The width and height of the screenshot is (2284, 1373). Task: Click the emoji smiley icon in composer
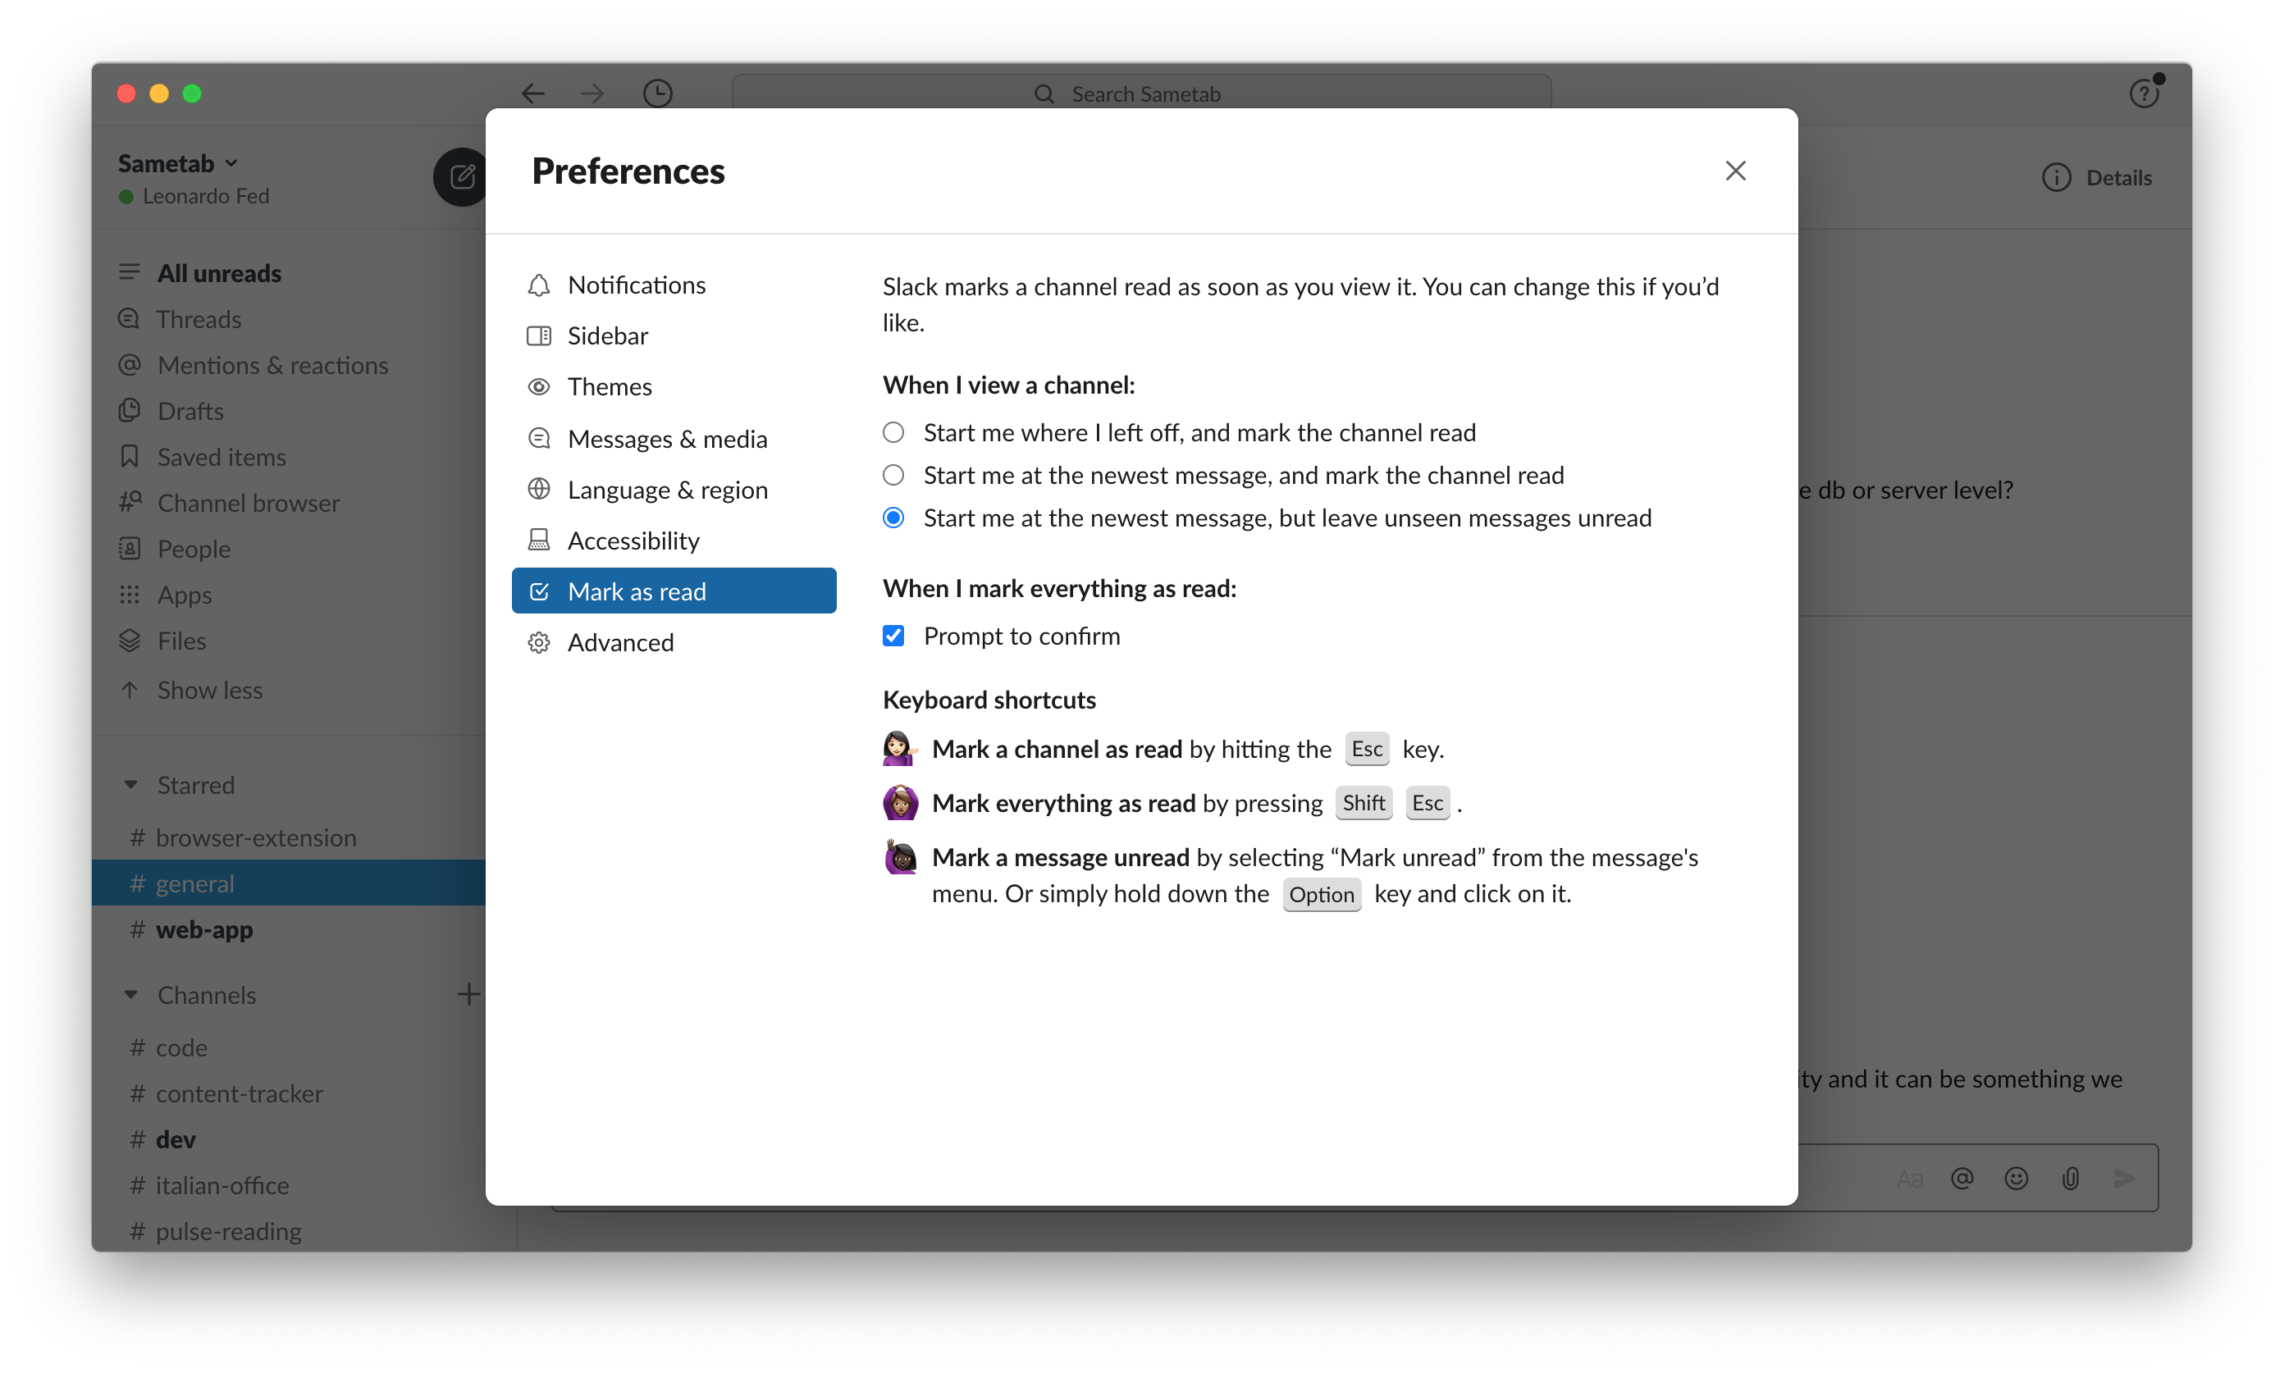(x=2016, y=1178)
